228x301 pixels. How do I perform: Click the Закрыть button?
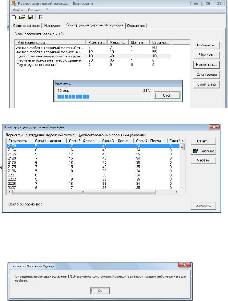coord(203,206)
